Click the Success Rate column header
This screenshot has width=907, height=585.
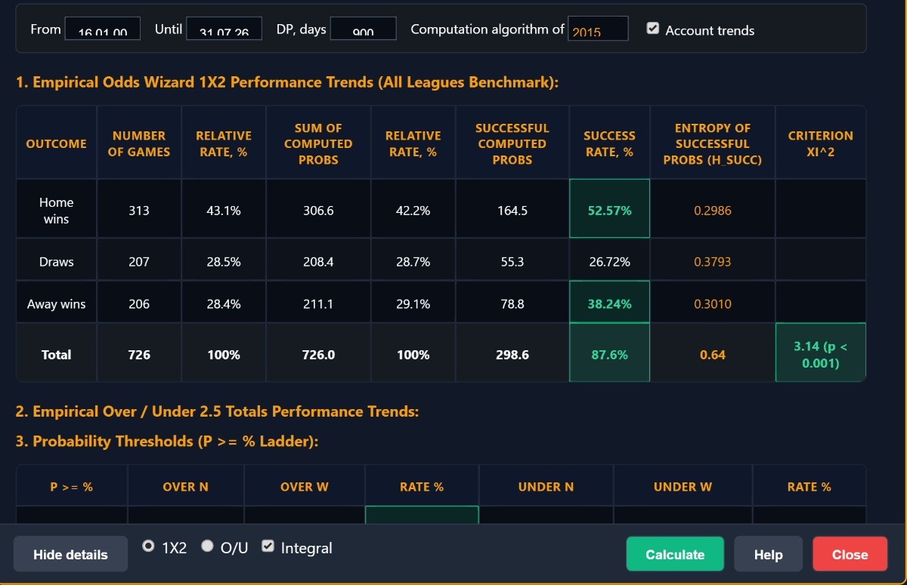(x=609, y=143)
